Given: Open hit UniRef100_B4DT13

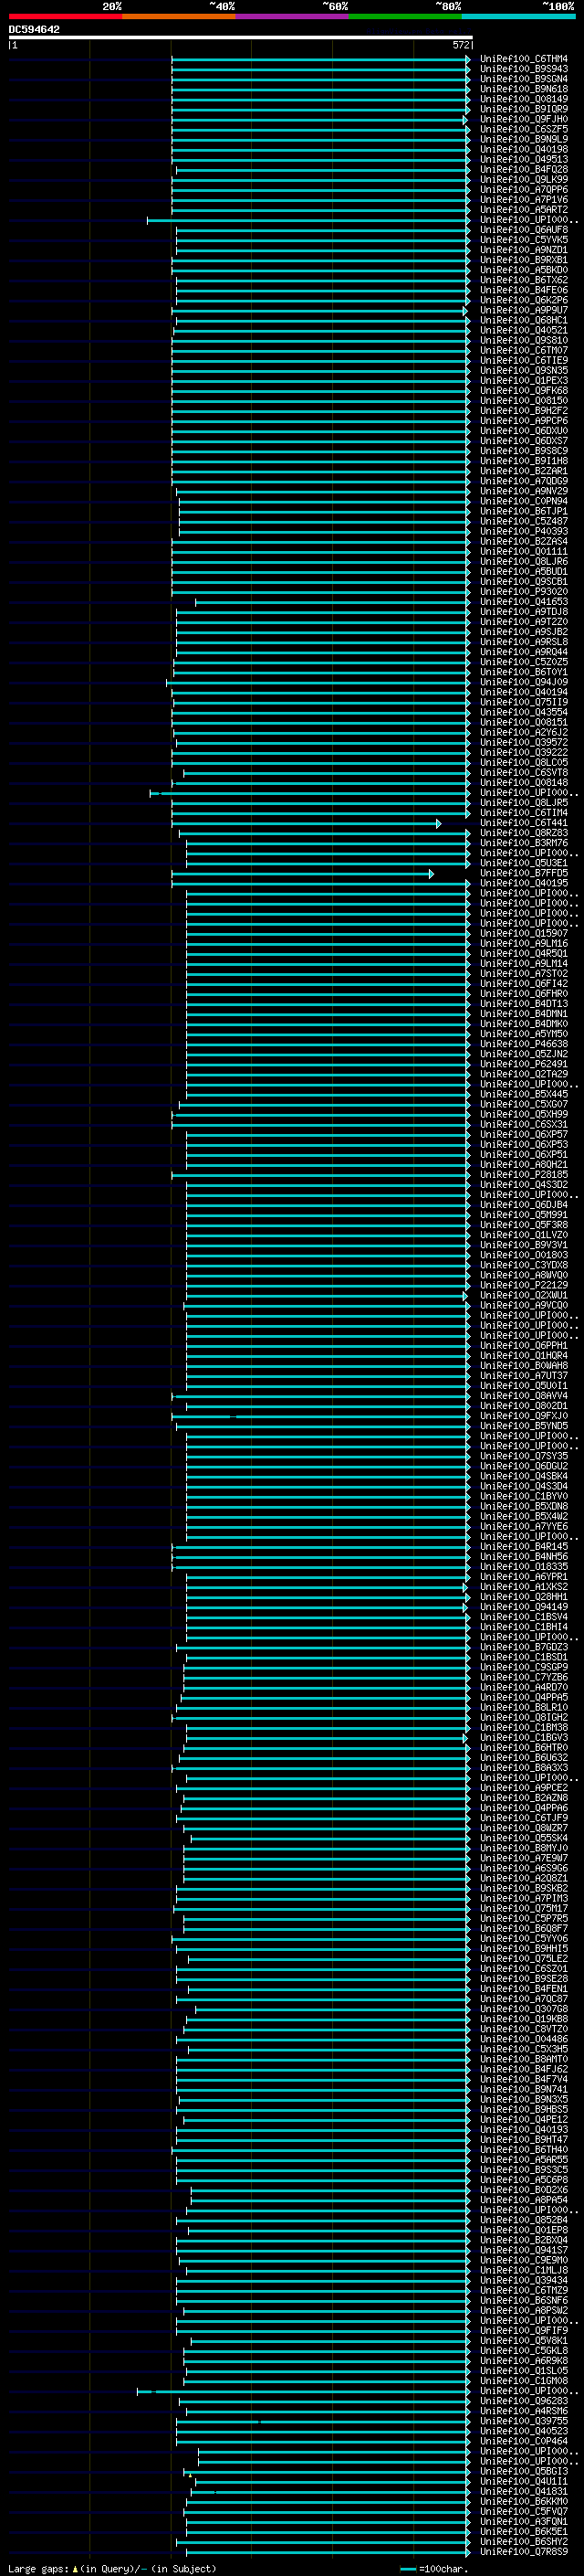Looking at the screenshot, I should pos(523,1004).
